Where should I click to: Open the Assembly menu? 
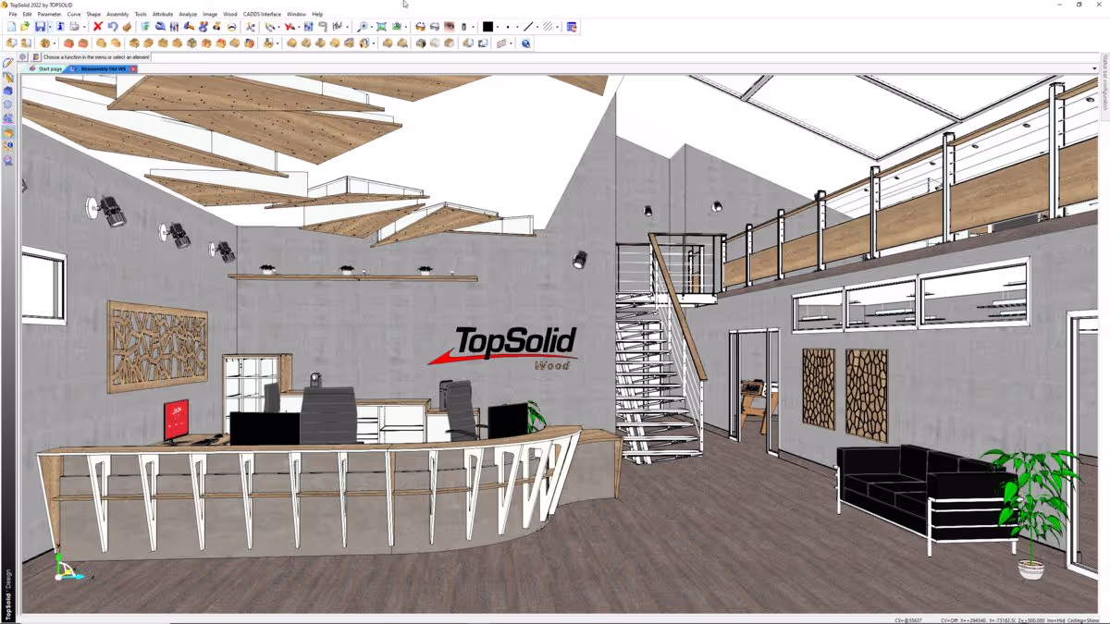tap(117, 14)
